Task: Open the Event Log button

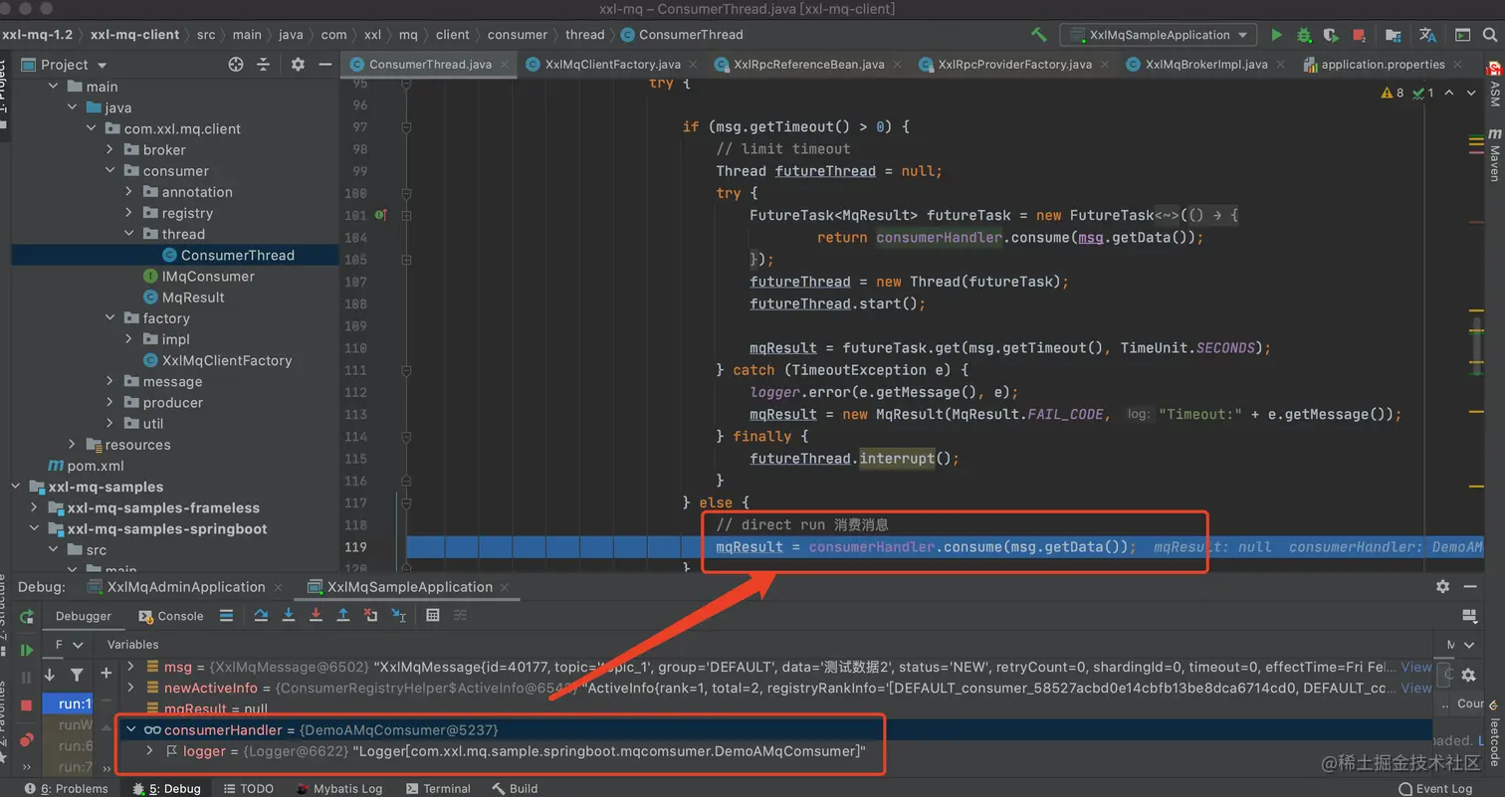Action: pyautogui.click(x=1435, y=788)
